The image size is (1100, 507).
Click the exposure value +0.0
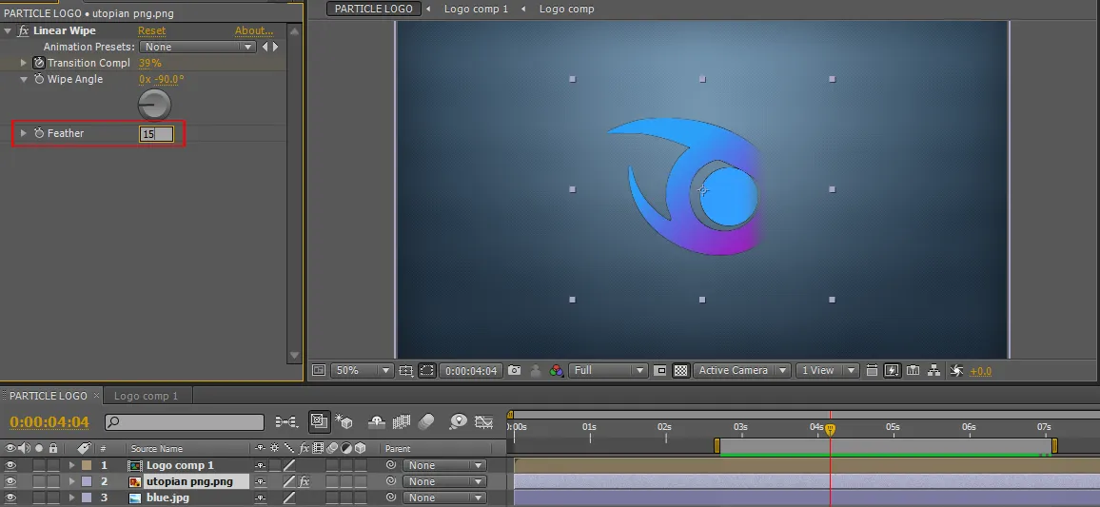pyautogui.click(x=980, y=371)
